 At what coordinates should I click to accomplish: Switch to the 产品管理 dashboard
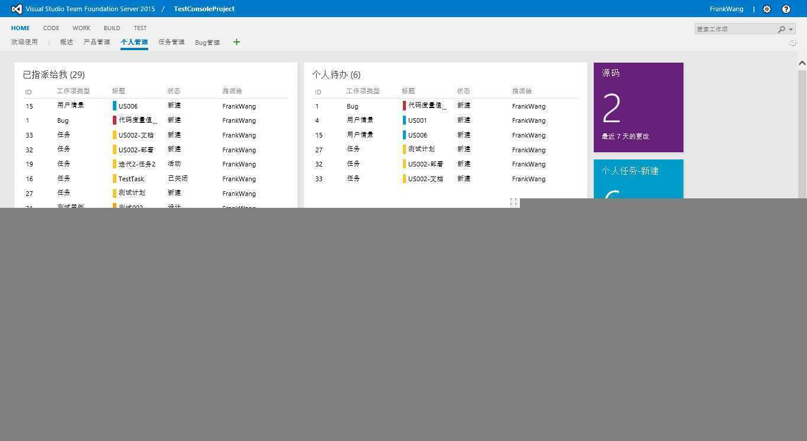coord(96,42)
